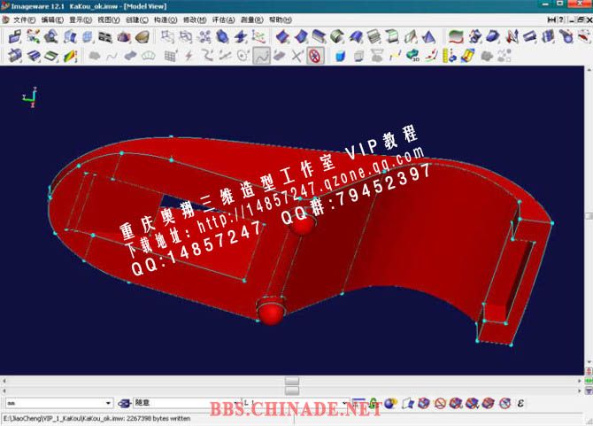Click the blue pyramid surface toolbar icon
This screenshot has width=593, height=426.
[428, 36]
